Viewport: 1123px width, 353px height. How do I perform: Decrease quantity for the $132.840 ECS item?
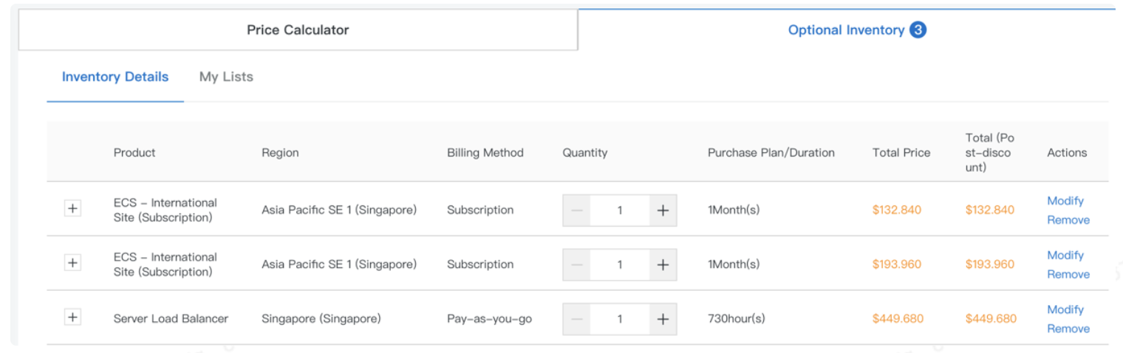pyautogui.click(x=577, y=210)
